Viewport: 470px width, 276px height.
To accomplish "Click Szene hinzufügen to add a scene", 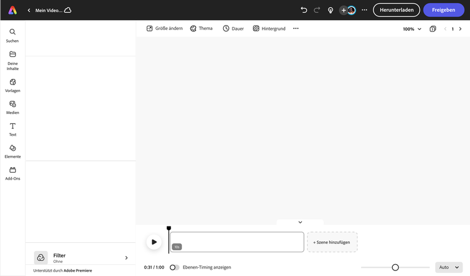I will point(332,242).
